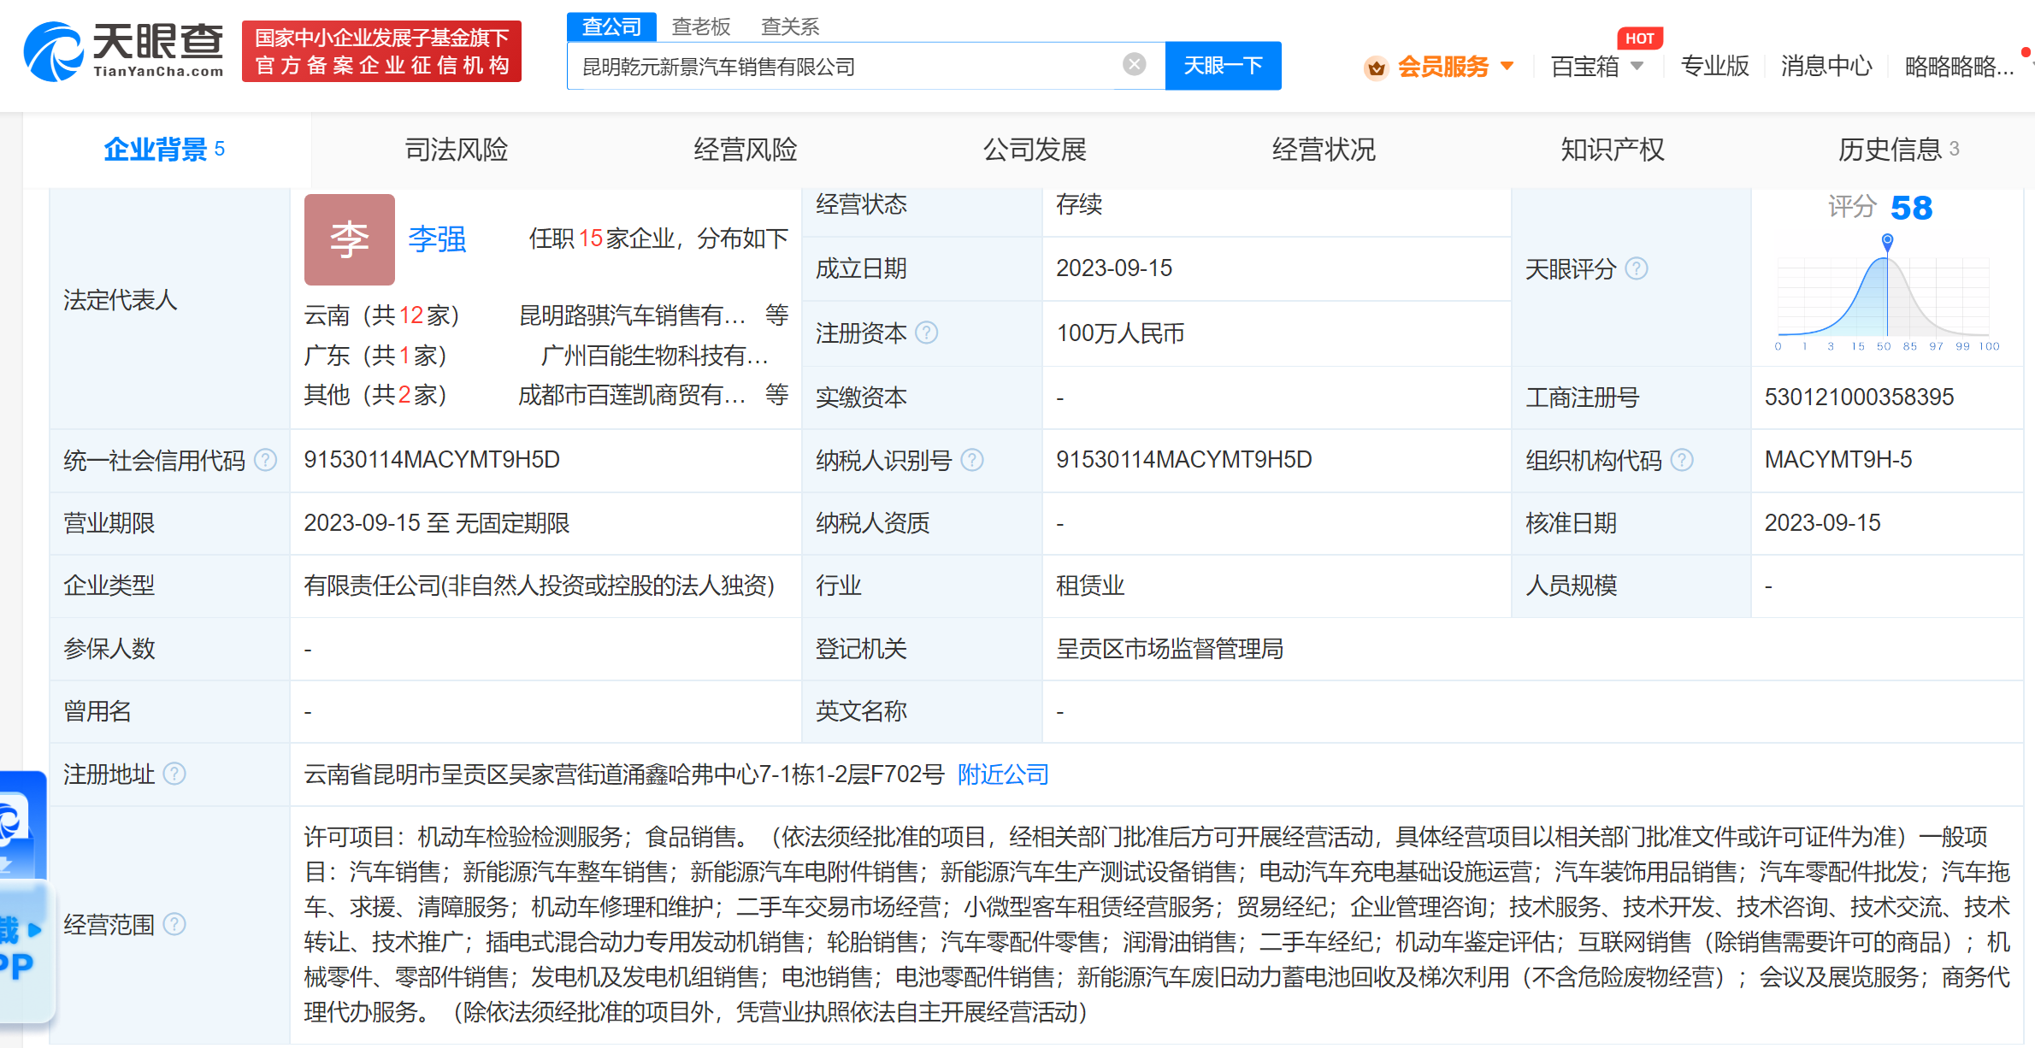Switch to the 司法风险 tab
2035x1048 pixels.
(456, 150)
